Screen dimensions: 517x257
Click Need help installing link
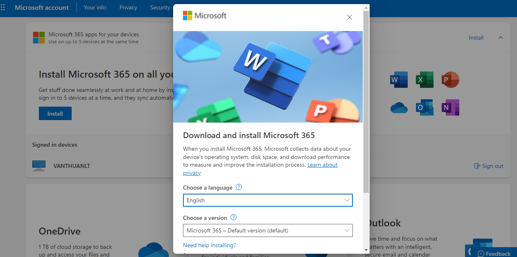tap(209, 245)
